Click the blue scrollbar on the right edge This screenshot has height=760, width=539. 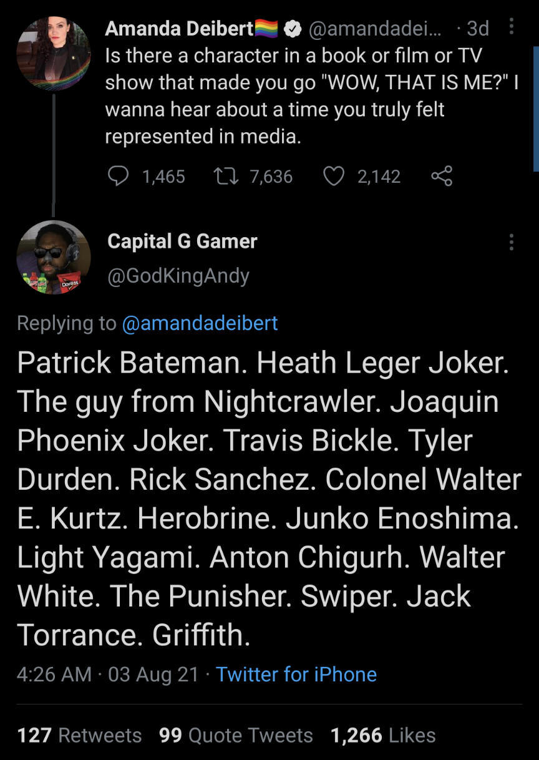pyautogui.click(x=536, y=109)
